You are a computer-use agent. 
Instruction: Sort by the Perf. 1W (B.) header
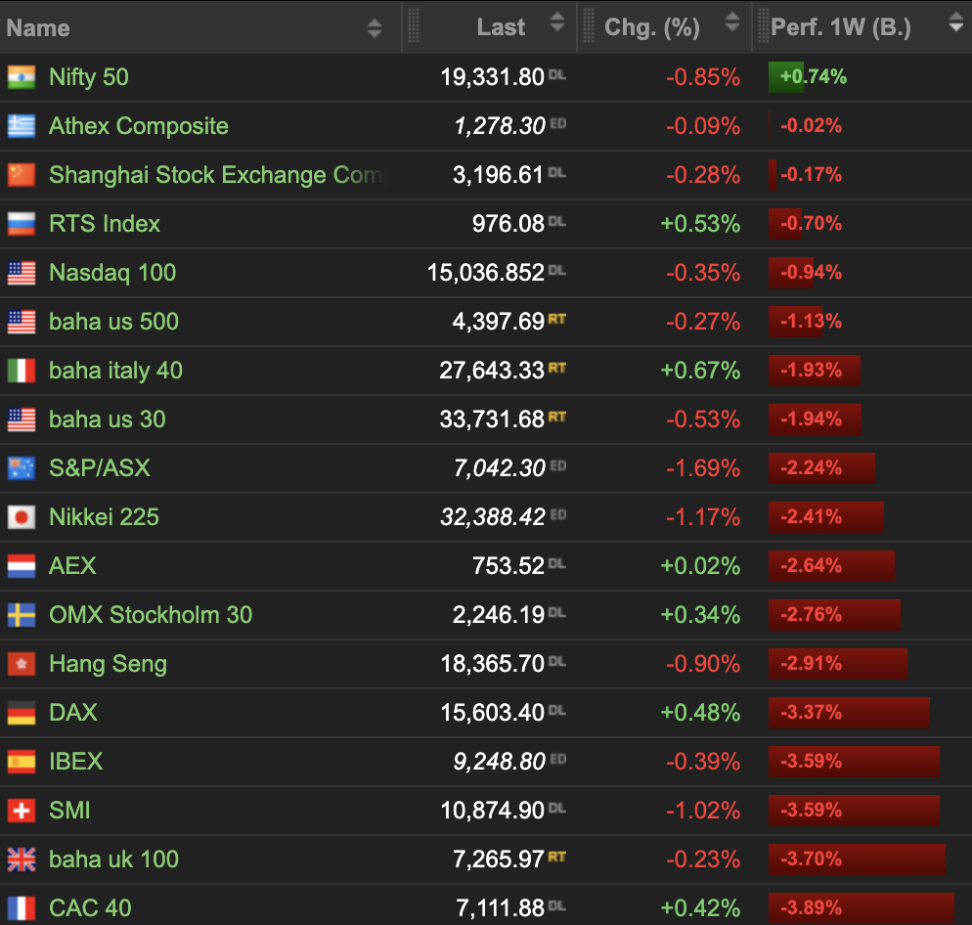pos(841,27)
